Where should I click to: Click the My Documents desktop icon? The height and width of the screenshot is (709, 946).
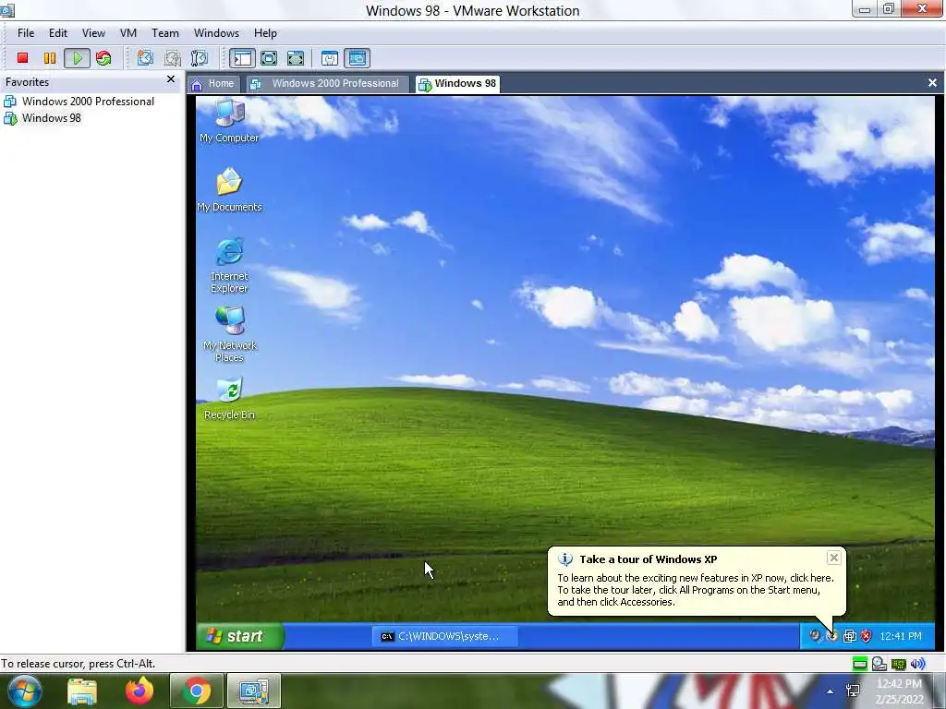(x=229, y=190)
